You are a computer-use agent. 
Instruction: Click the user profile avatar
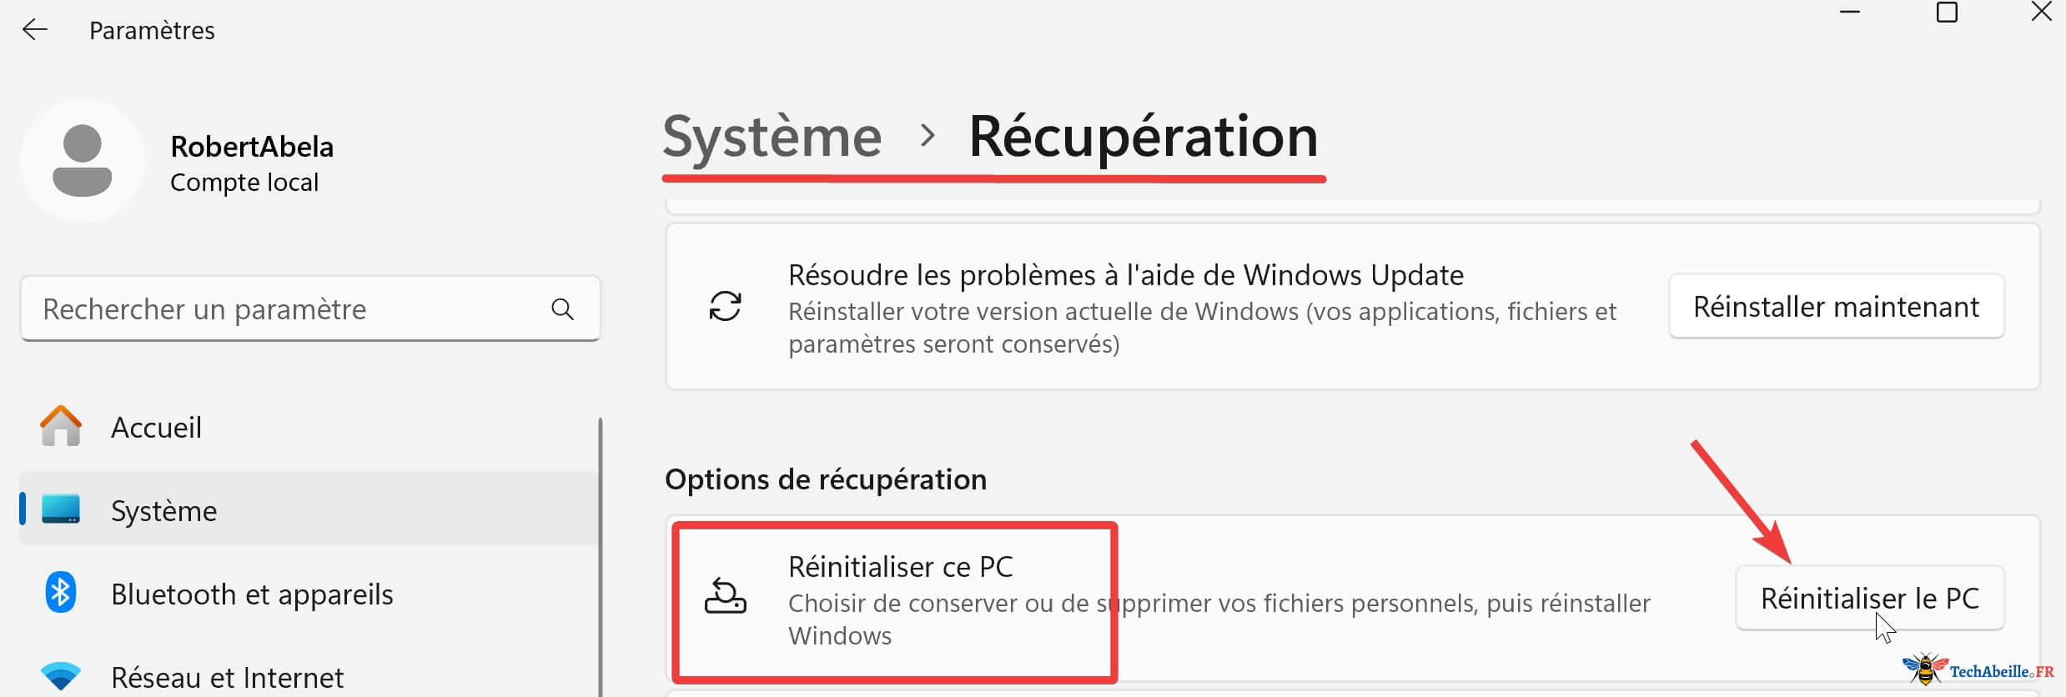point(82,161)
